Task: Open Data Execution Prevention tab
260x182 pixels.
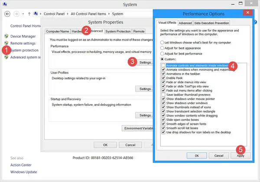Action: click(211, 23)
